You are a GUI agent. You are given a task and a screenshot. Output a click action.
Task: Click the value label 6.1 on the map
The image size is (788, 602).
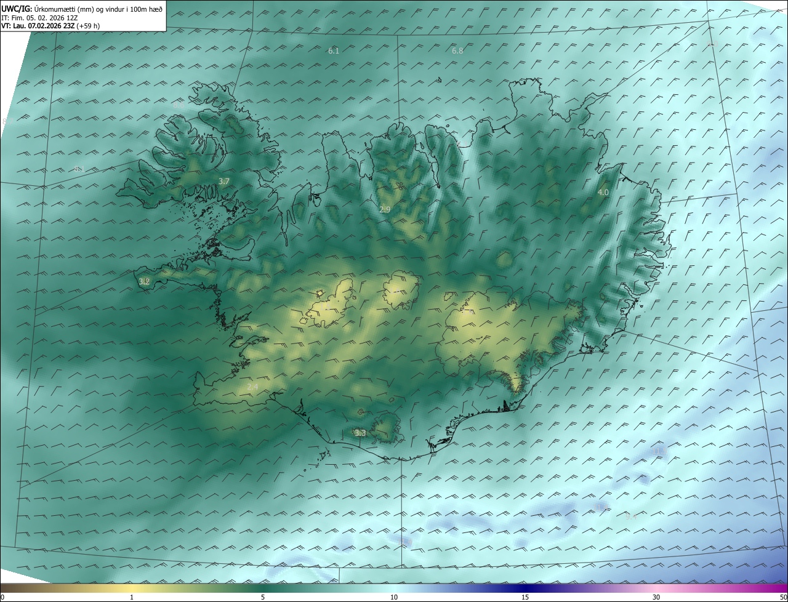[x=334, y=50]
